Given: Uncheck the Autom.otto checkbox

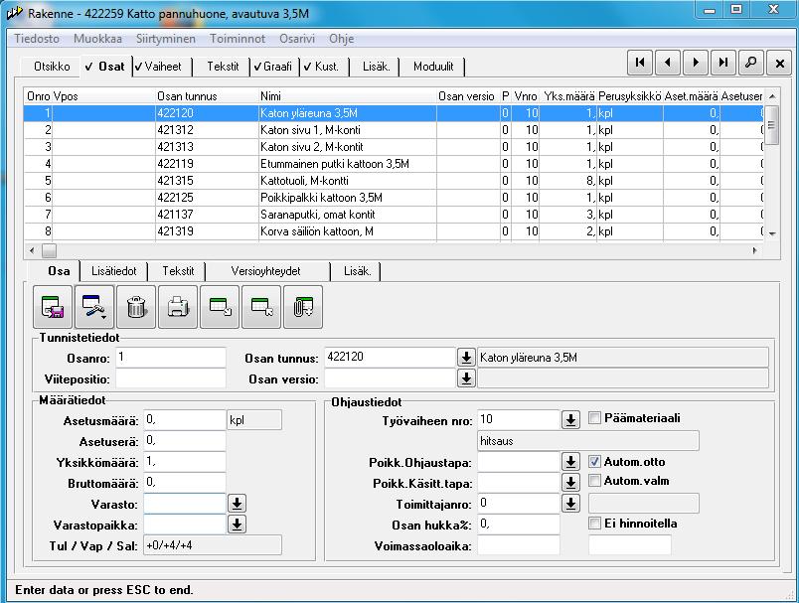Looking at the screenshot, I should [x=594, y=461].
